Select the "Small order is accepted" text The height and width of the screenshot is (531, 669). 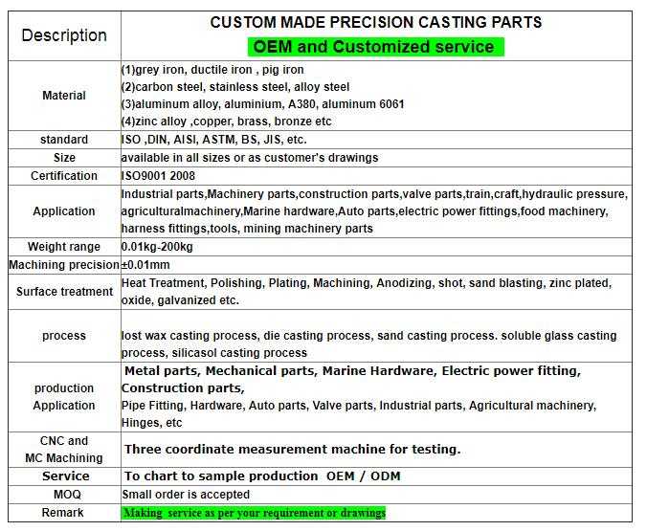(x=186, y=495)
